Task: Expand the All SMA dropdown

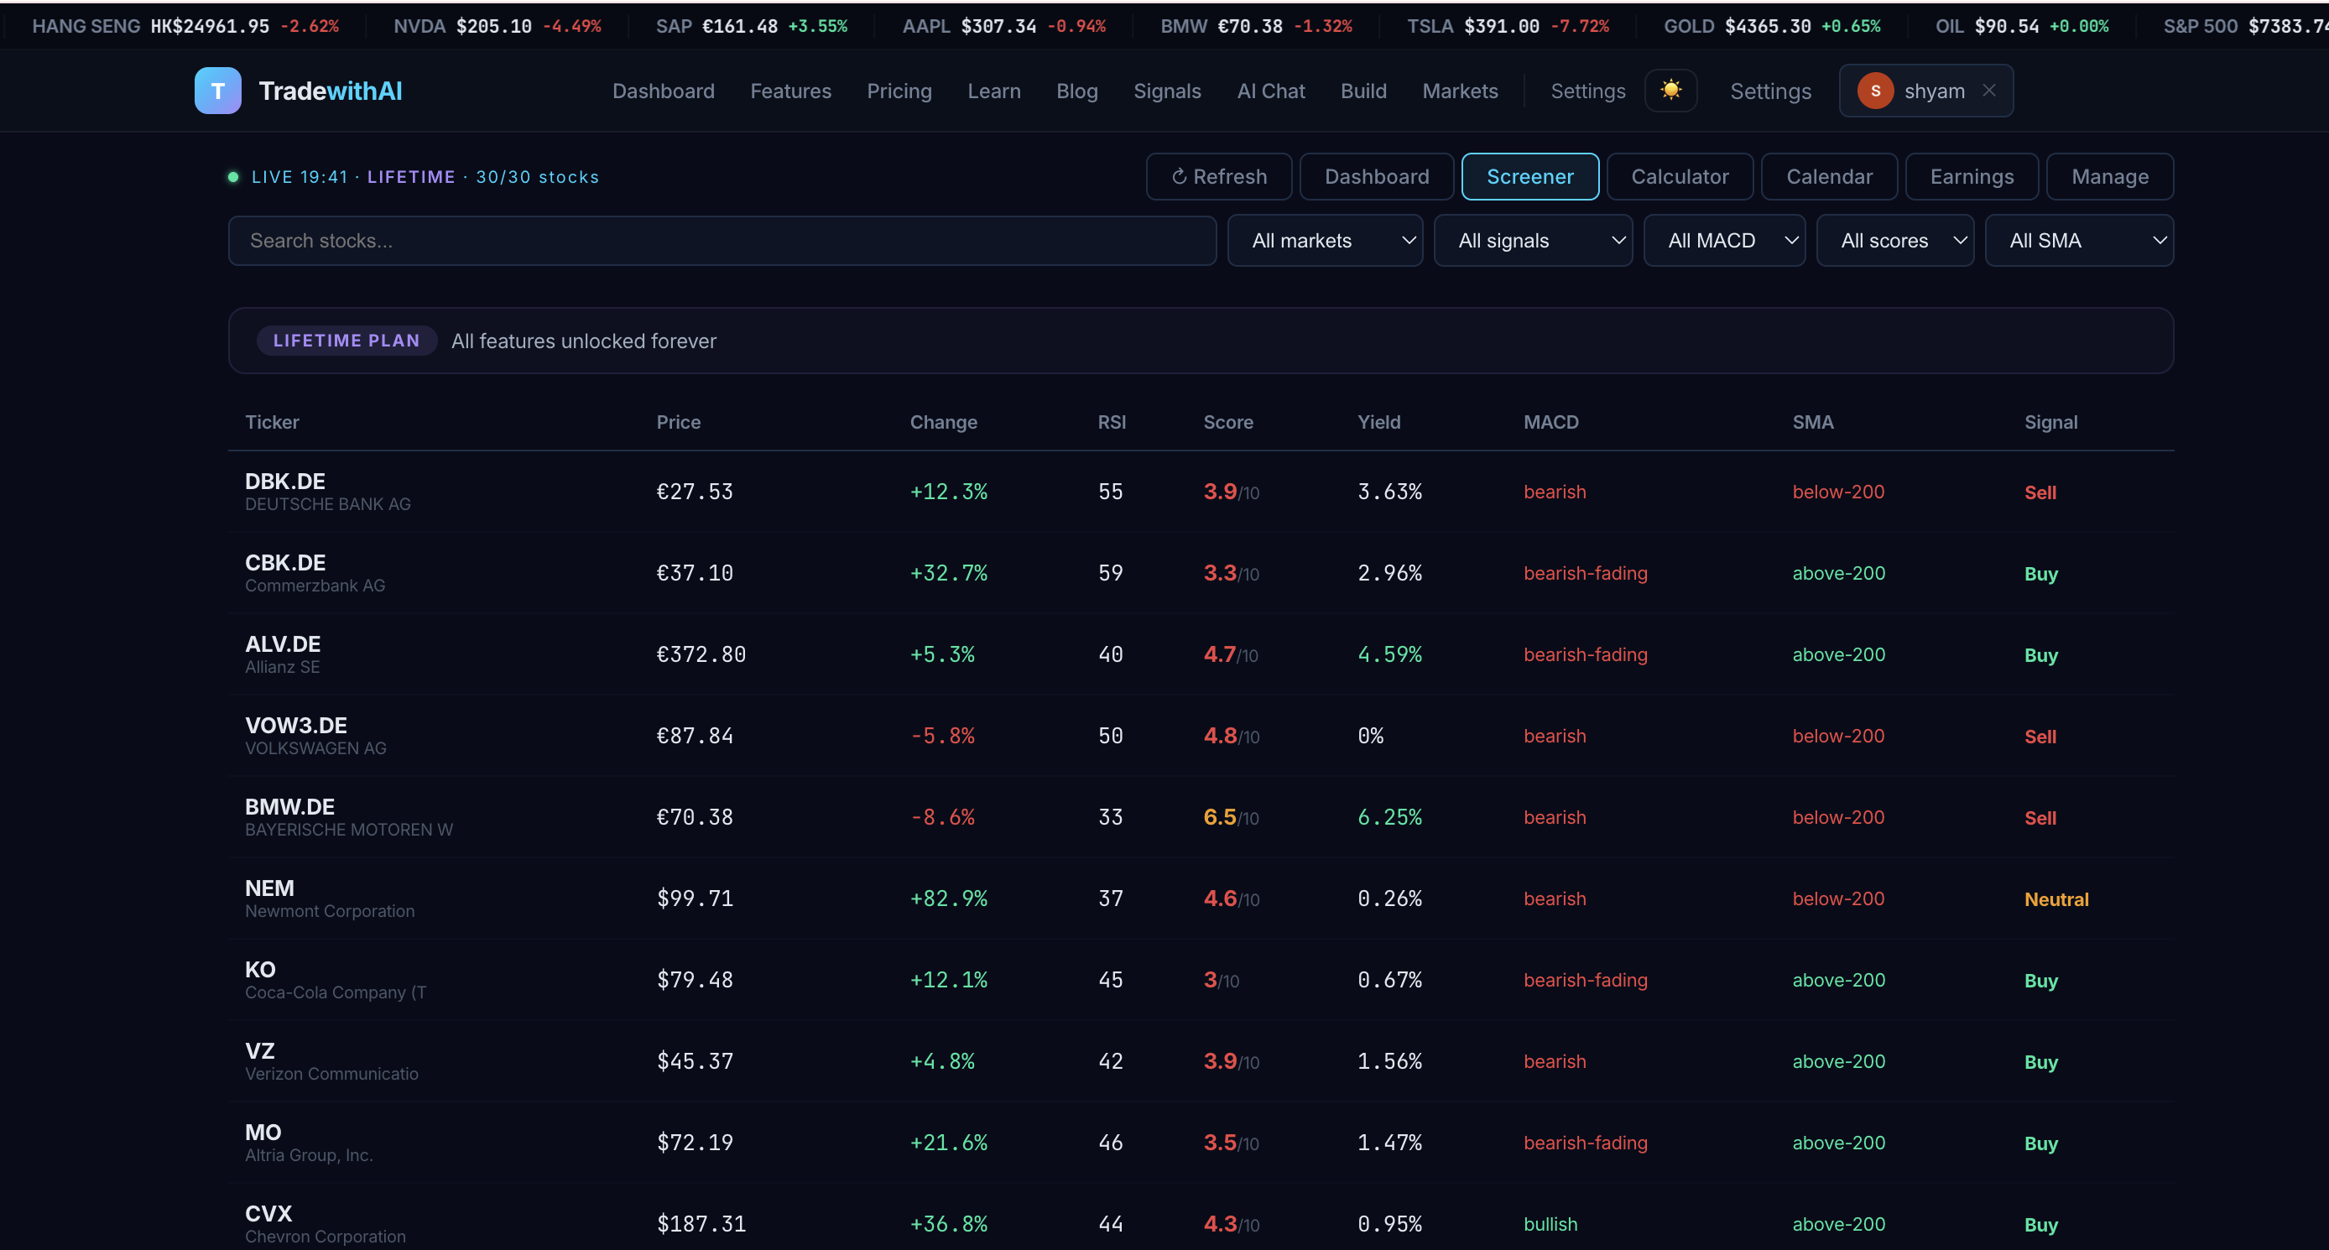Action: coord(2080,241)
